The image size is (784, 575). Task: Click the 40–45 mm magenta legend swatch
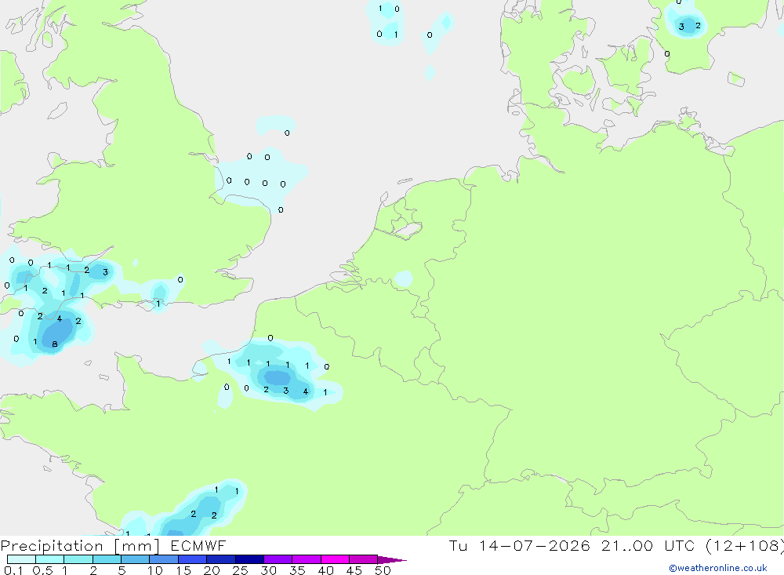(335, 559)
